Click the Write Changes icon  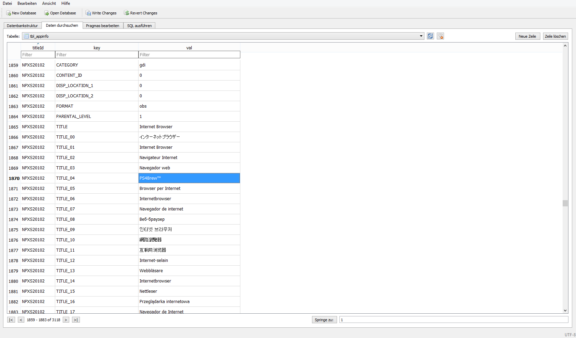pos(88,13)
